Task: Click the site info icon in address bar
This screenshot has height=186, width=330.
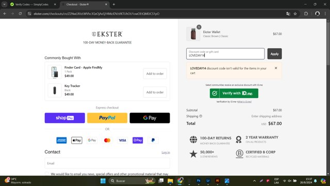Action: click(x=29, y=14)
